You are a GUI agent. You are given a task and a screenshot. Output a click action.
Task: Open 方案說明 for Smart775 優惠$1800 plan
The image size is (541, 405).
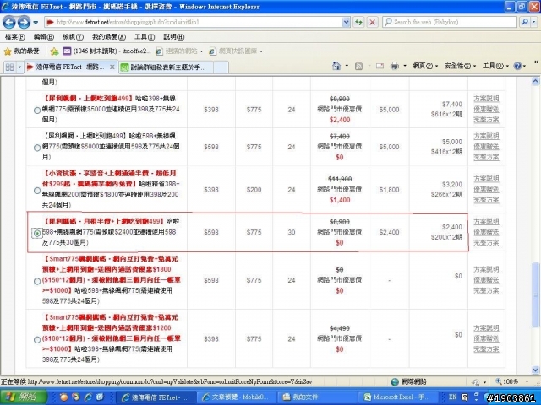[486, 270]
